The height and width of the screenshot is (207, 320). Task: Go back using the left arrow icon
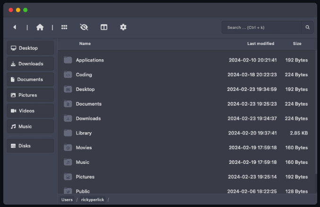[x=15, y=27]
